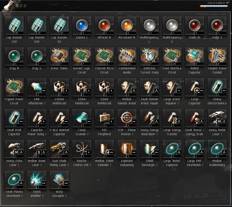This screenshot has height=207, width=232.
Task: Select the Charred Micro Circuit item
Action: (104, 56)
